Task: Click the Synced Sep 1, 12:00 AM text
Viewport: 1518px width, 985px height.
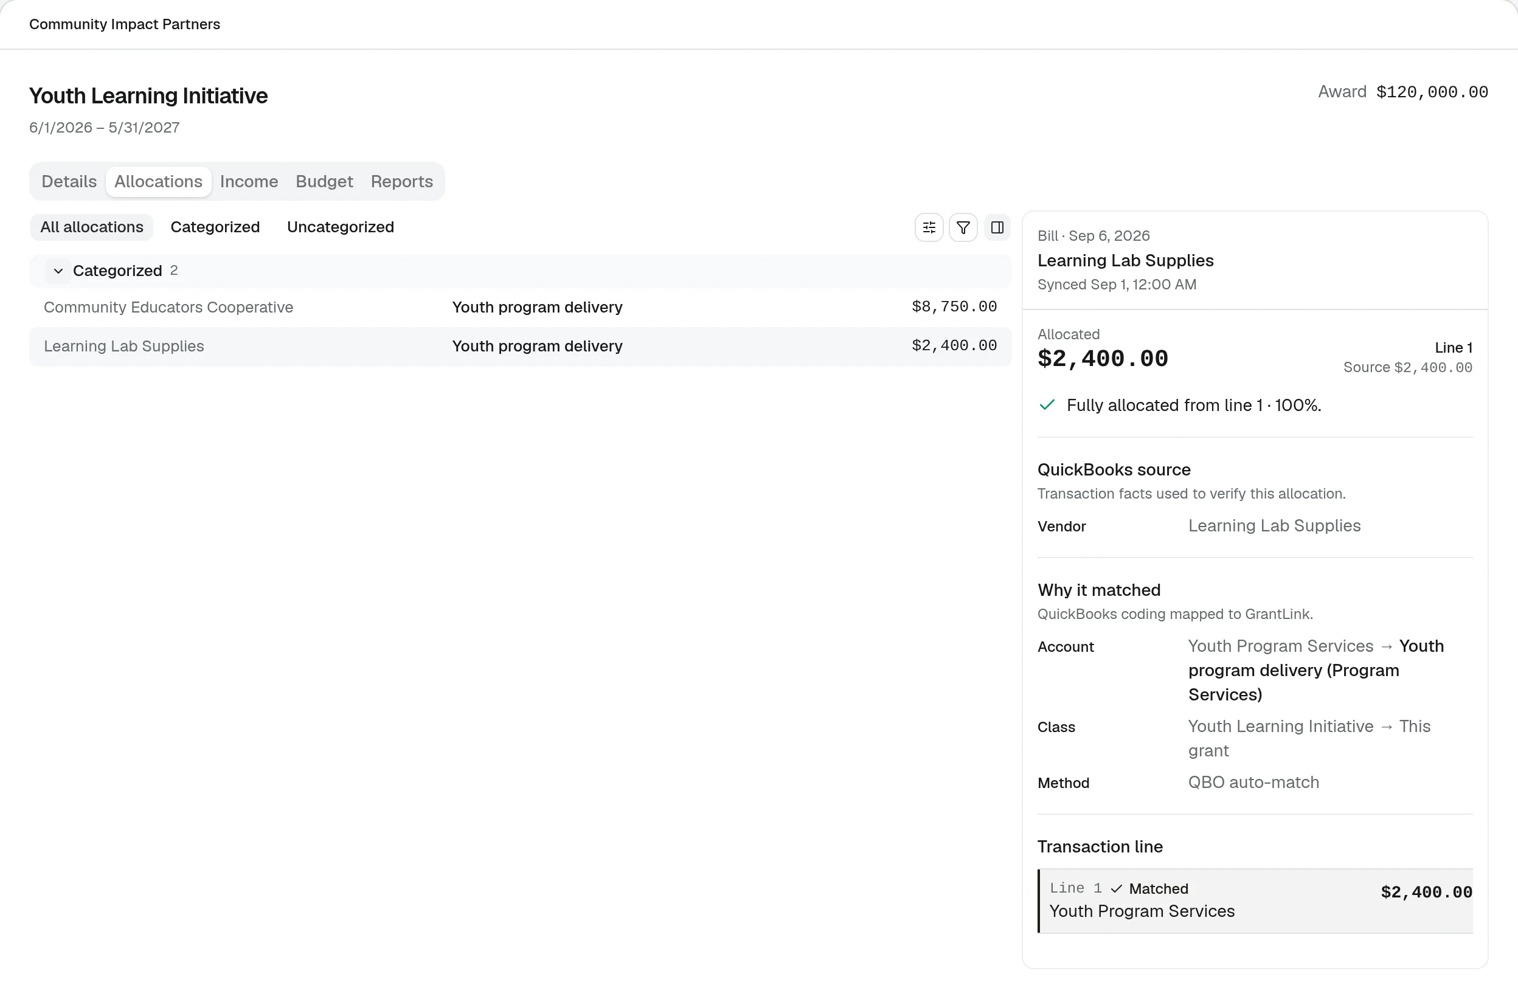Action: tap(1117, 285)
